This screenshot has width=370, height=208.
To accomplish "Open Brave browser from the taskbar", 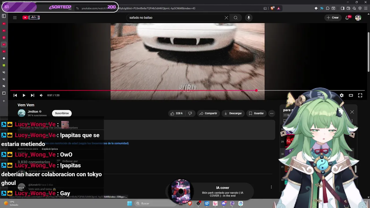I will pos(190,203).
